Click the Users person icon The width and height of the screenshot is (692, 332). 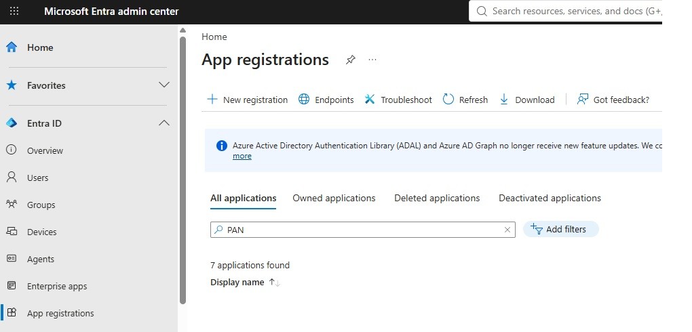[x=12, y=178]
